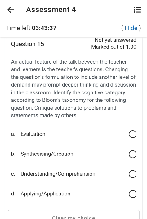This screenshot has width=147, height=219.
Task: Click the Not yet answered status
Action: coord(115,40)
